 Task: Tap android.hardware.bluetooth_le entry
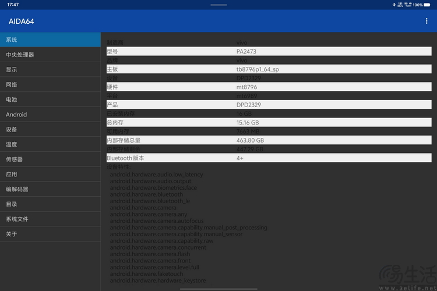(x=150, y=201)
